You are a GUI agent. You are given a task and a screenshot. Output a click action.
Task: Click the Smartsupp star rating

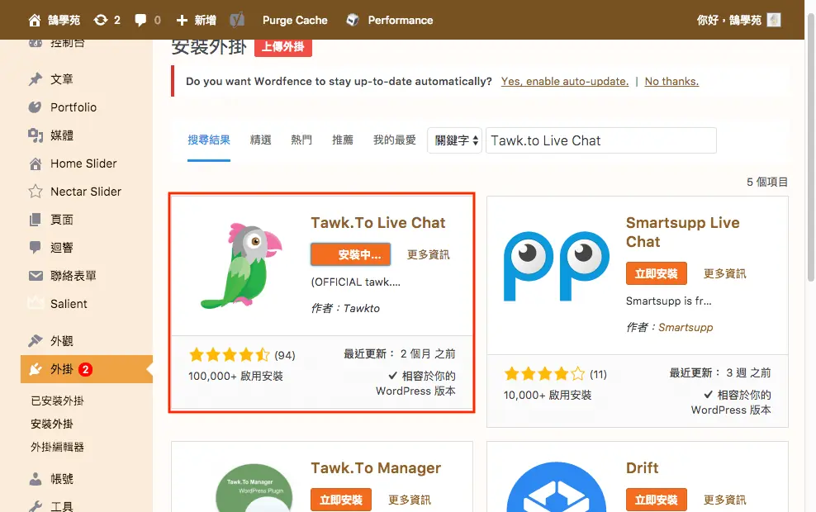[x=544, y=373]
